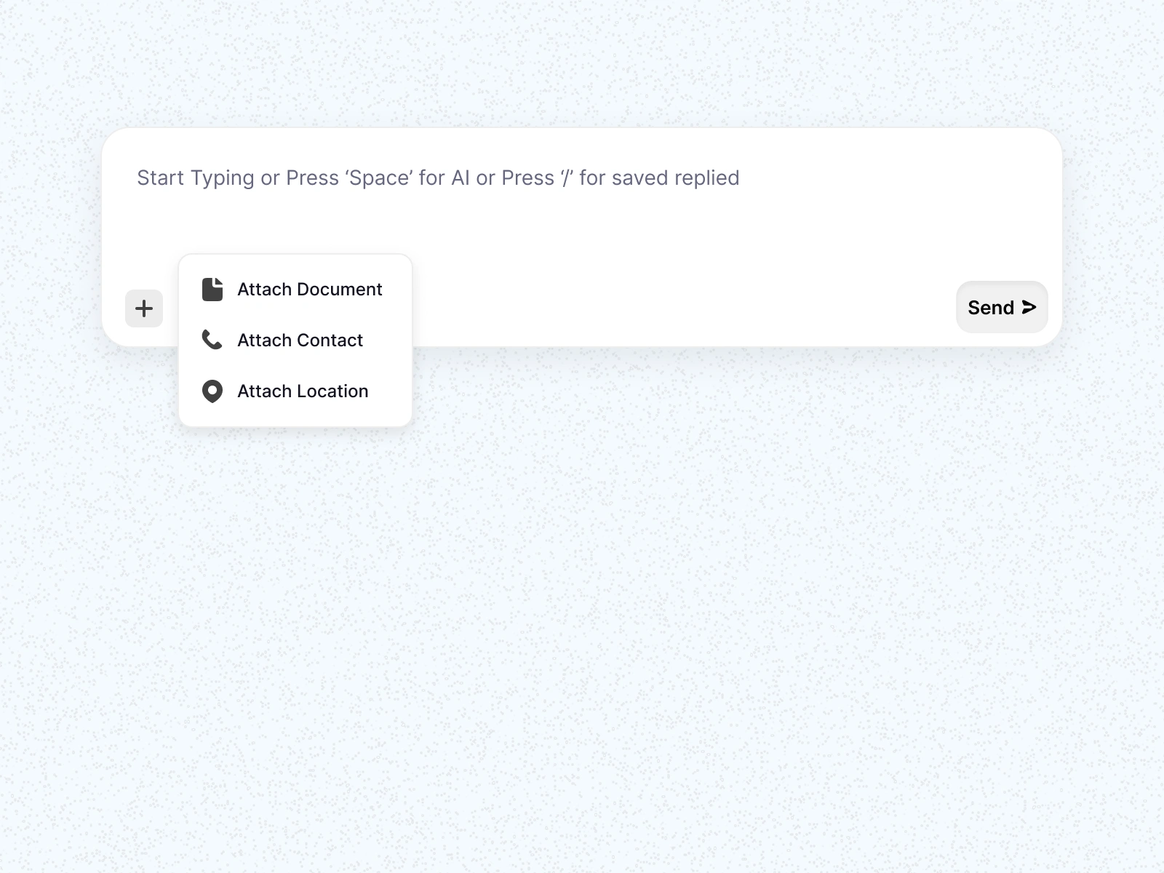1164x873 pixels.
Task: Toggle the attachment options popup
Action: pyautogui.click(x=144, y=308)
